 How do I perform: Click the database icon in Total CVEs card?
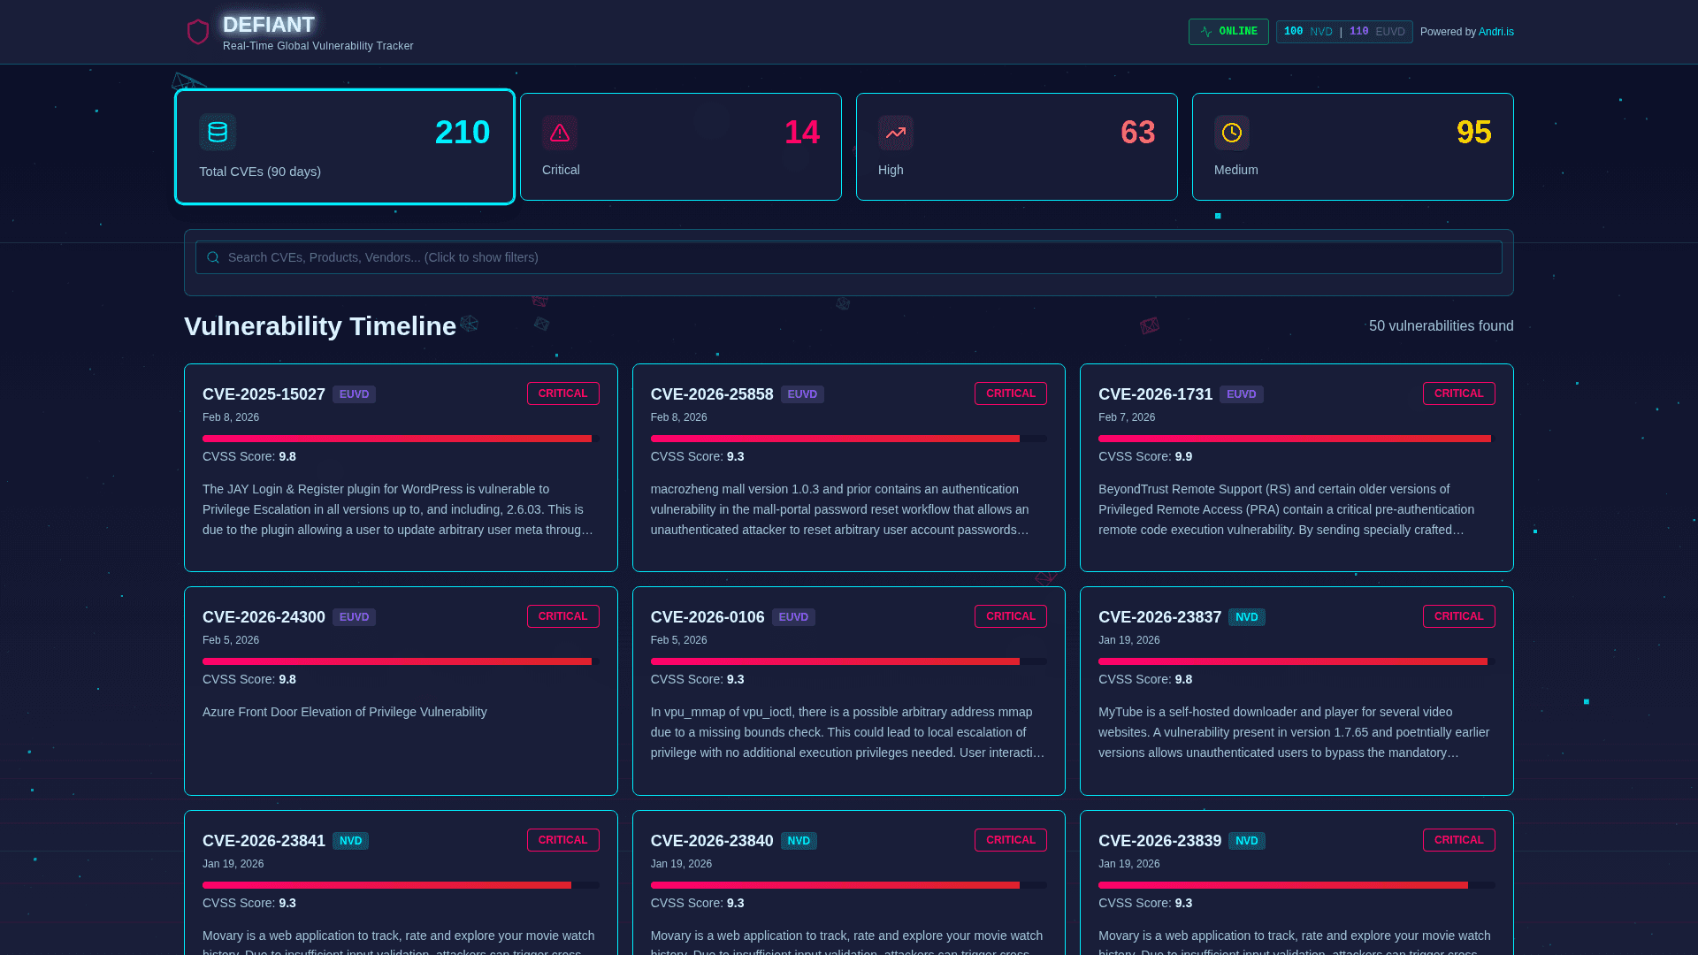coord(218,133)
